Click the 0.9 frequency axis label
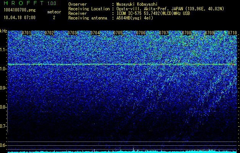 coord(3,88)
